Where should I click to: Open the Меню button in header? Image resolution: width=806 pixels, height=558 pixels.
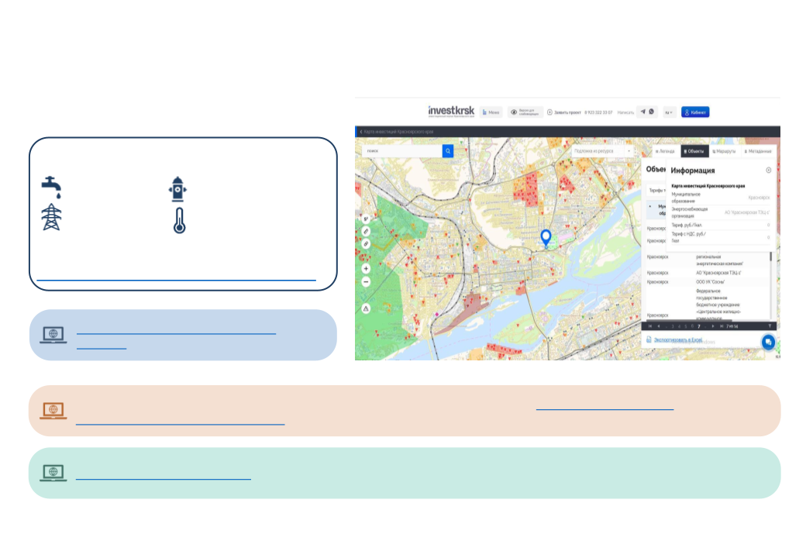491,112
